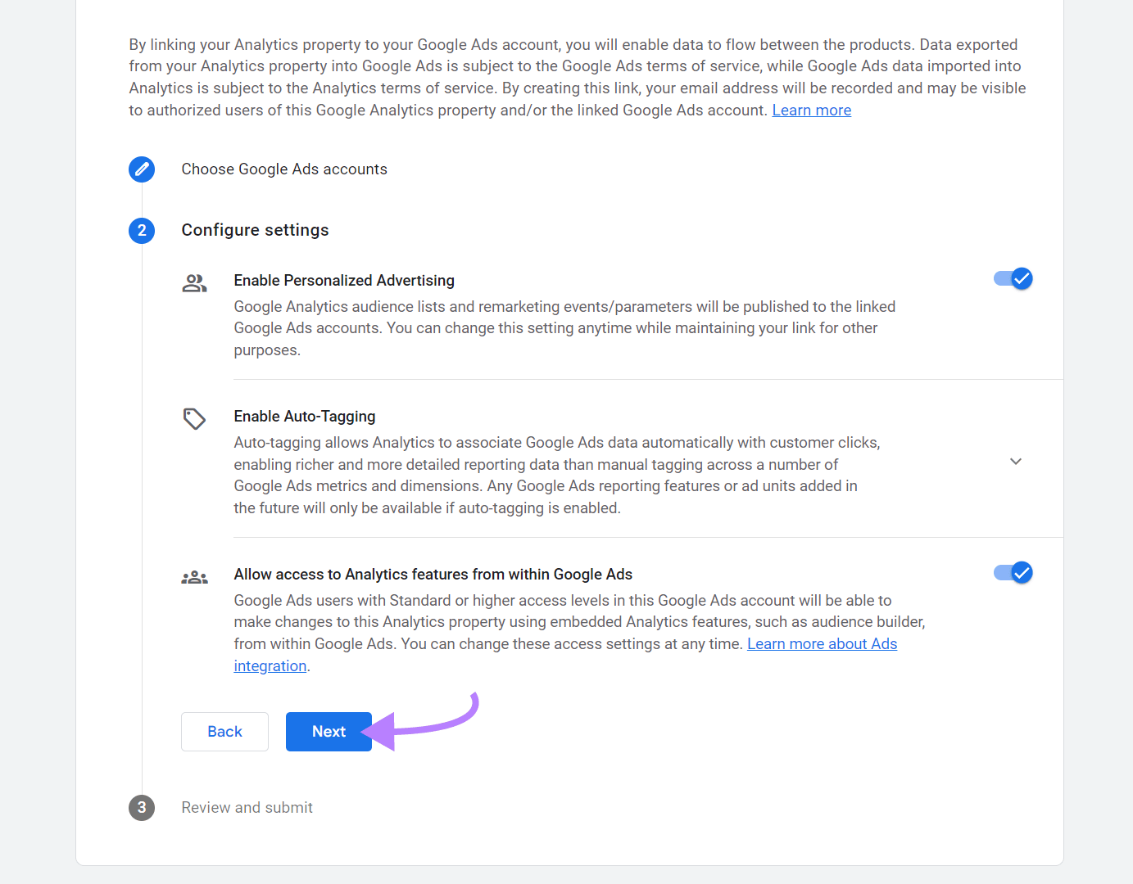Click the Back button
1133x884 pixels.
224,731
